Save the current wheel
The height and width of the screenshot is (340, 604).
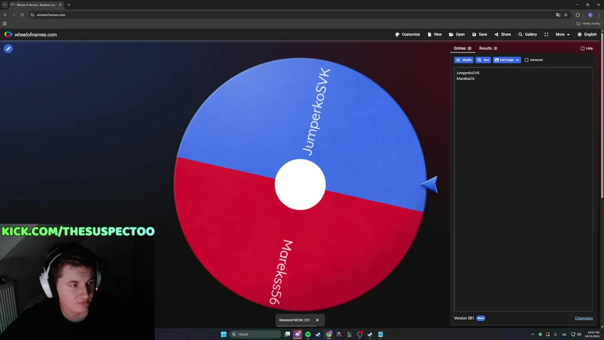coord(479,34)
